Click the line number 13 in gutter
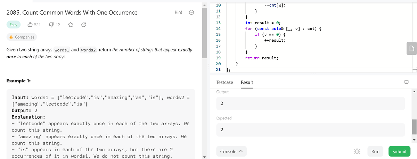The height and width of the screenshot is (159, 417). coord(218,23)
